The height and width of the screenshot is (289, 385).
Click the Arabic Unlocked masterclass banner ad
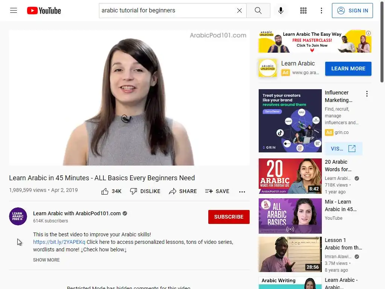pyautogui.click(x=315, y=41)
